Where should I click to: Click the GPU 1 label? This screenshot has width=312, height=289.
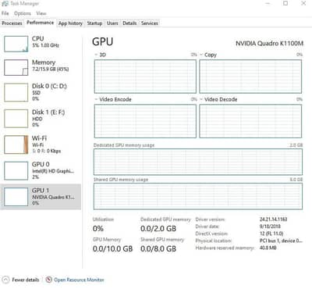click(x=41, y=191)
